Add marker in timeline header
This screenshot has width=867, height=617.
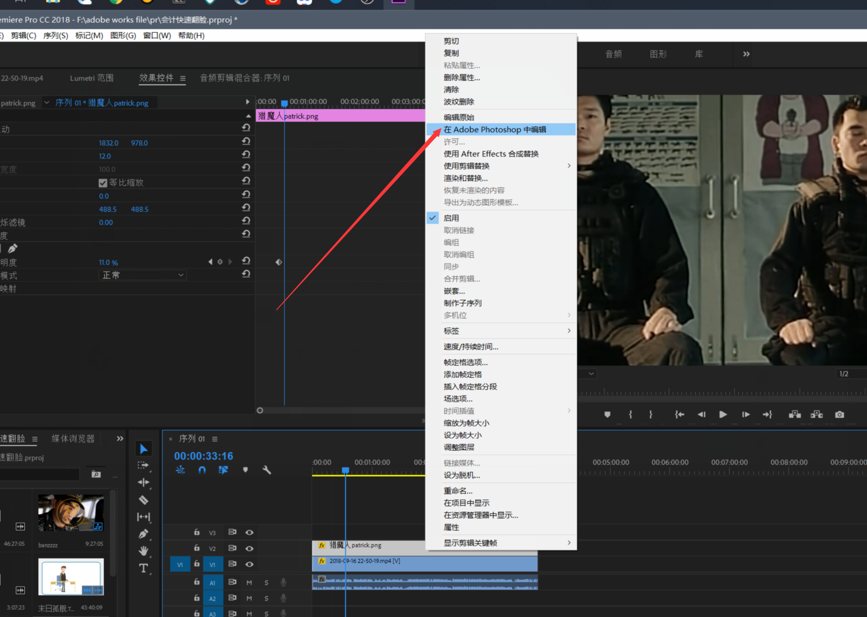(x=245, y=470)
